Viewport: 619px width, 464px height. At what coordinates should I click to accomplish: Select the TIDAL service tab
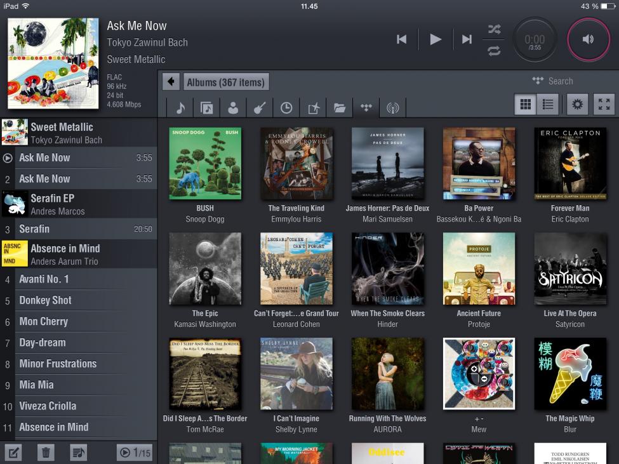coord(366,108)
